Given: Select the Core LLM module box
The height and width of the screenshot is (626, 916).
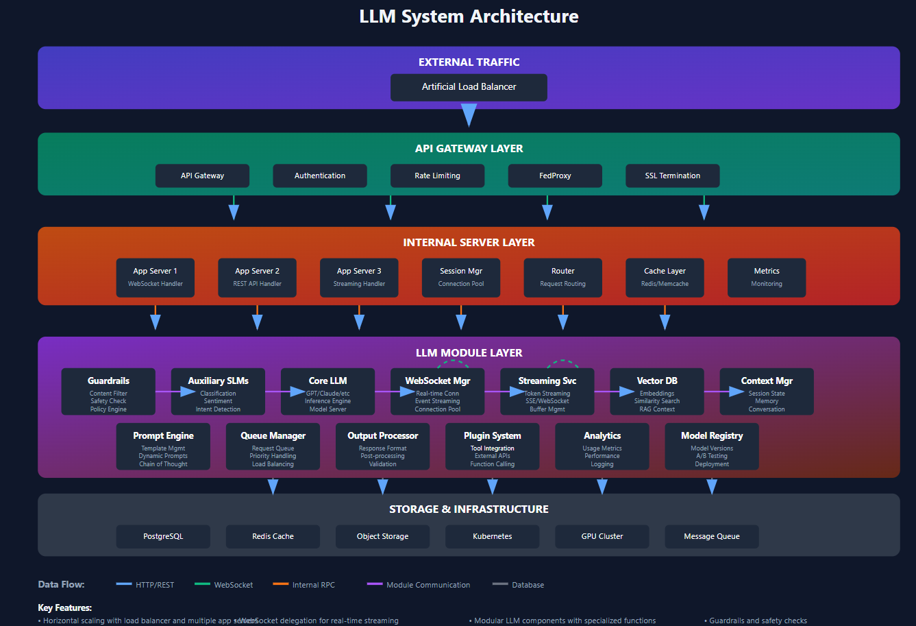Looking at the screenshot, I should (327, 392).
